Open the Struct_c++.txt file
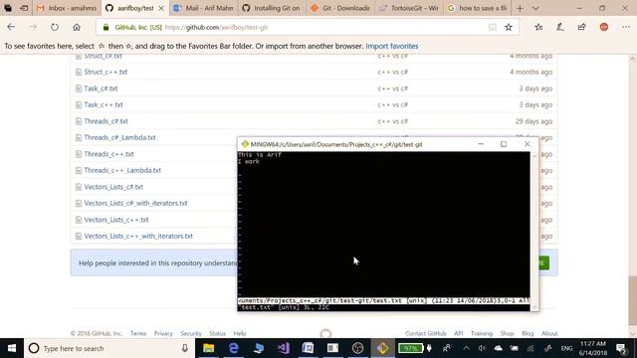637x358 pixels. click(x=106, y=72)
